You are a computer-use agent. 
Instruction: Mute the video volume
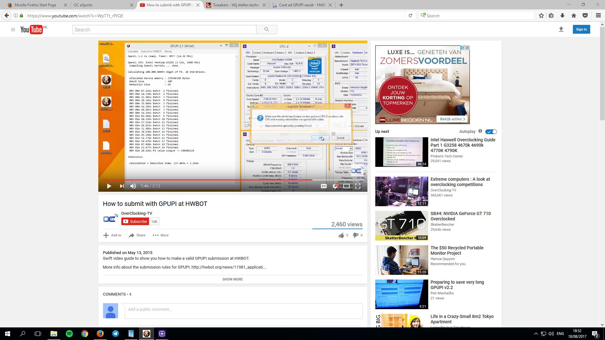point(133,186)
